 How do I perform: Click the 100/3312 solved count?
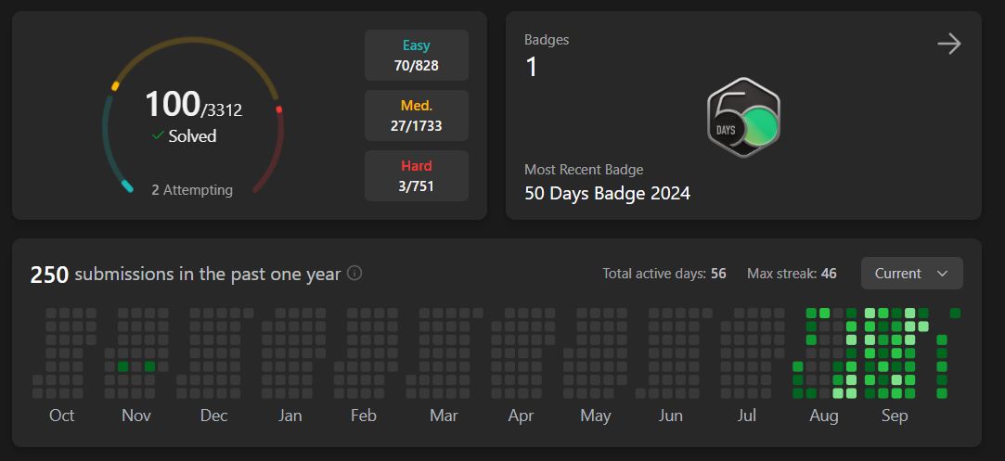click(194, 105)
